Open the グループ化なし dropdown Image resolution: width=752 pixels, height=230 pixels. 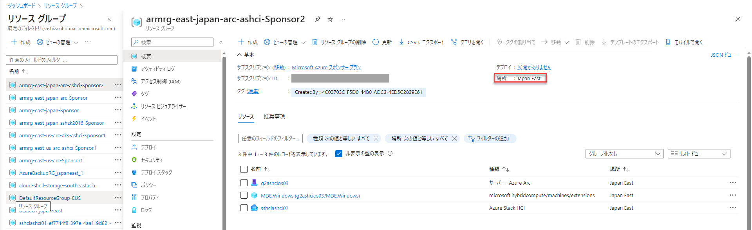point(625,154)
